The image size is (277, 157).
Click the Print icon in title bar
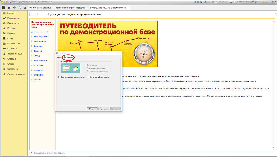[x=198, y=2]
